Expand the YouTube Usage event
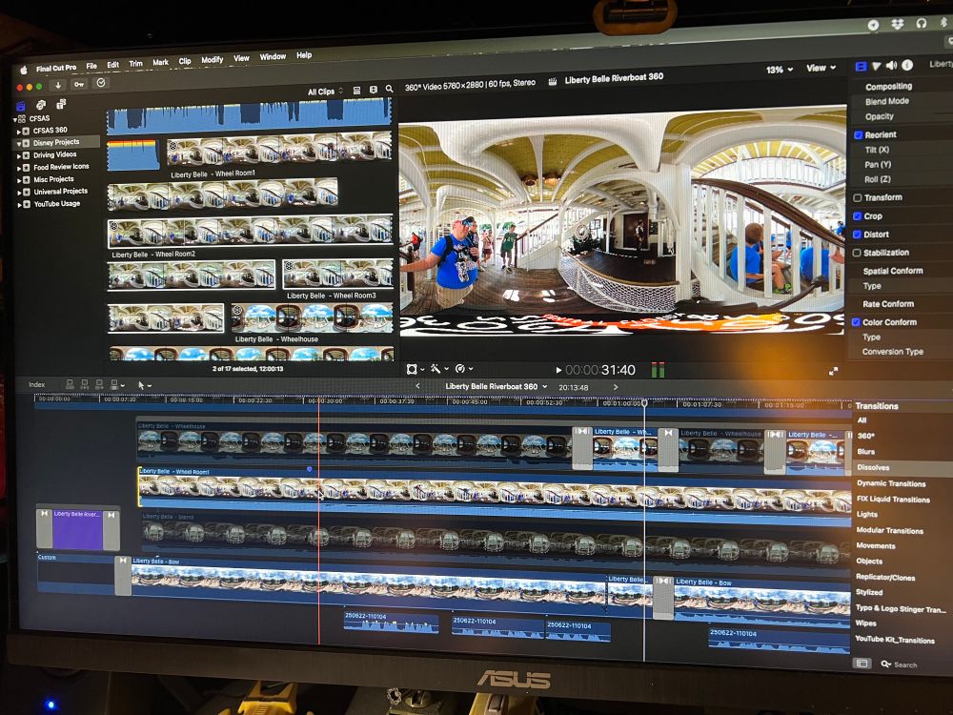Screen dimensions: 953x715 point(19,205)
